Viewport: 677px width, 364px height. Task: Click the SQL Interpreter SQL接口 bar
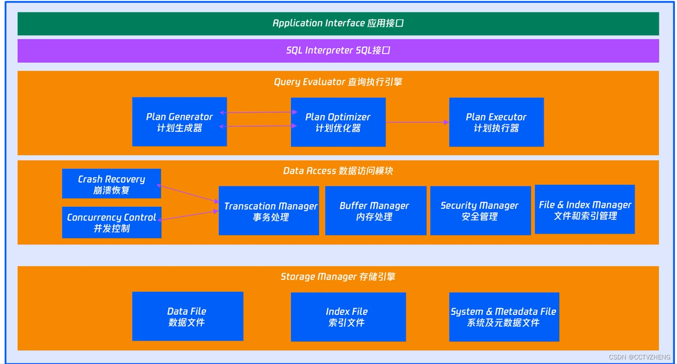(x=338, y=51)
